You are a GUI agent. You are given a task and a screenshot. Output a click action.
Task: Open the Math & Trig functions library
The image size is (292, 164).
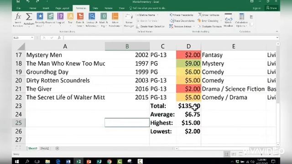click(104, 20)
